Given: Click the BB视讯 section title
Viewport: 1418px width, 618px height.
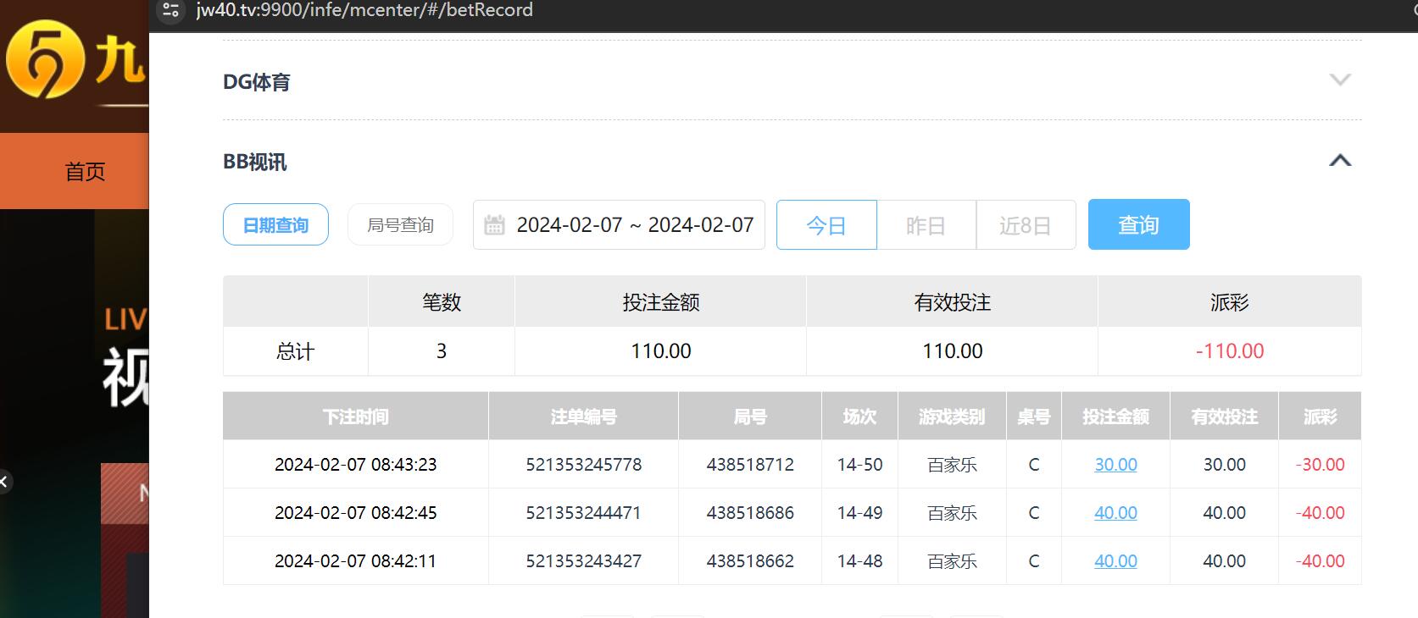Looking at the screenshot, I should click(x=255, y=162).
